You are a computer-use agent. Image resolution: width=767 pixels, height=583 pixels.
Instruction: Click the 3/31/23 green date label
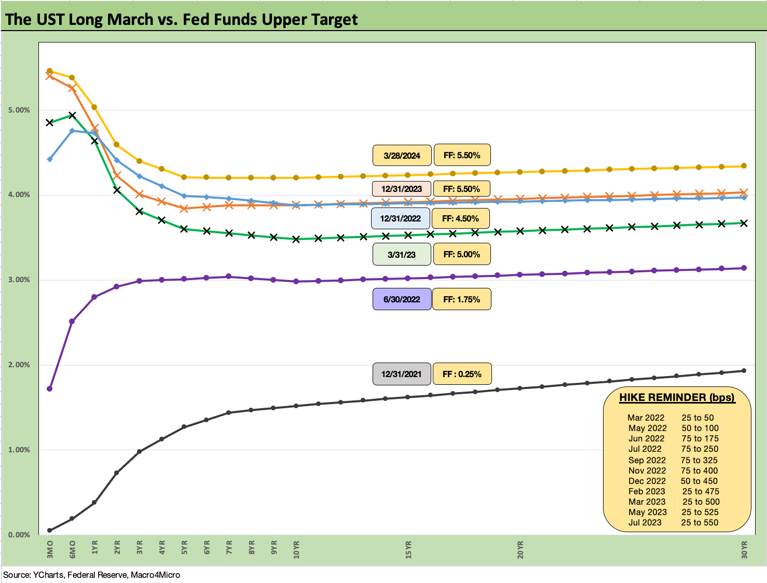(x=401, y=254)
